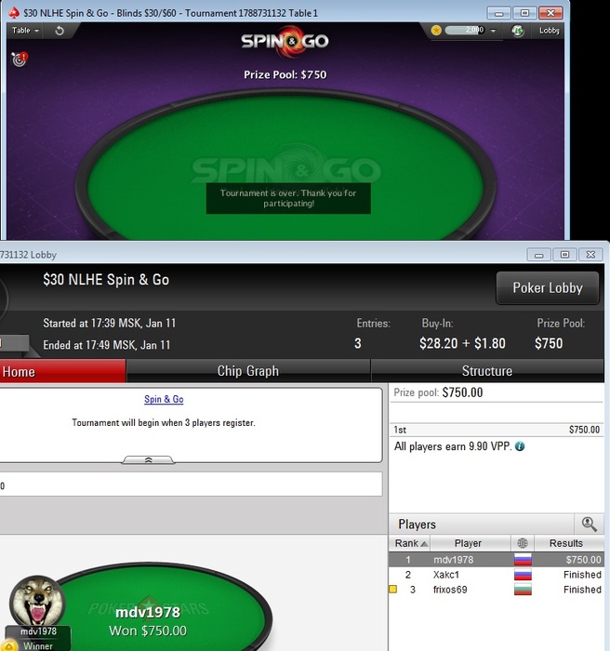Sort players by Rank column
Screen dimensions: 610x651
(409, 543)
